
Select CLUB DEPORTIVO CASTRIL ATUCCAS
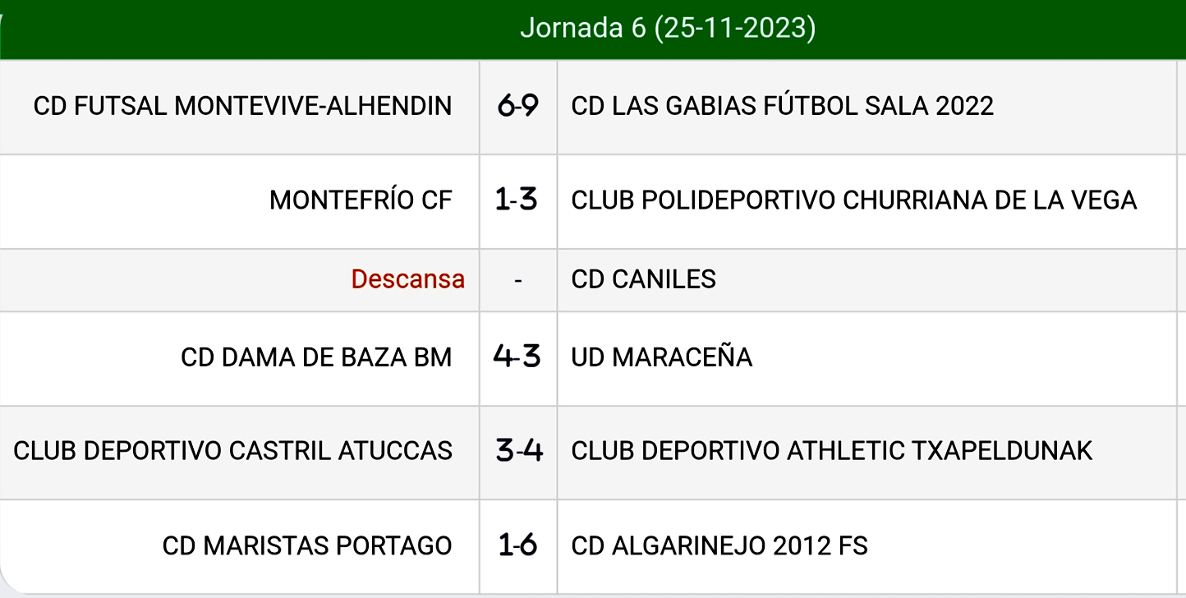pyautogui.click(x=233, y=451)
